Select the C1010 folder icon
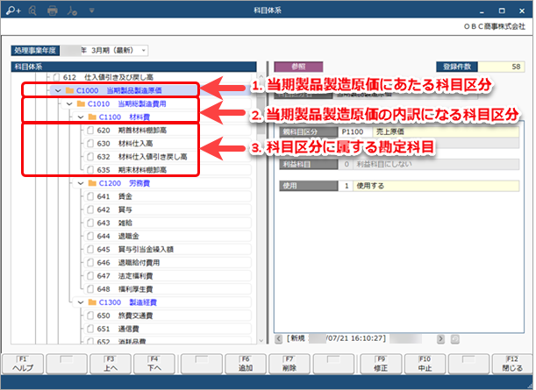536x390 pixels. [x=81, y=103]
